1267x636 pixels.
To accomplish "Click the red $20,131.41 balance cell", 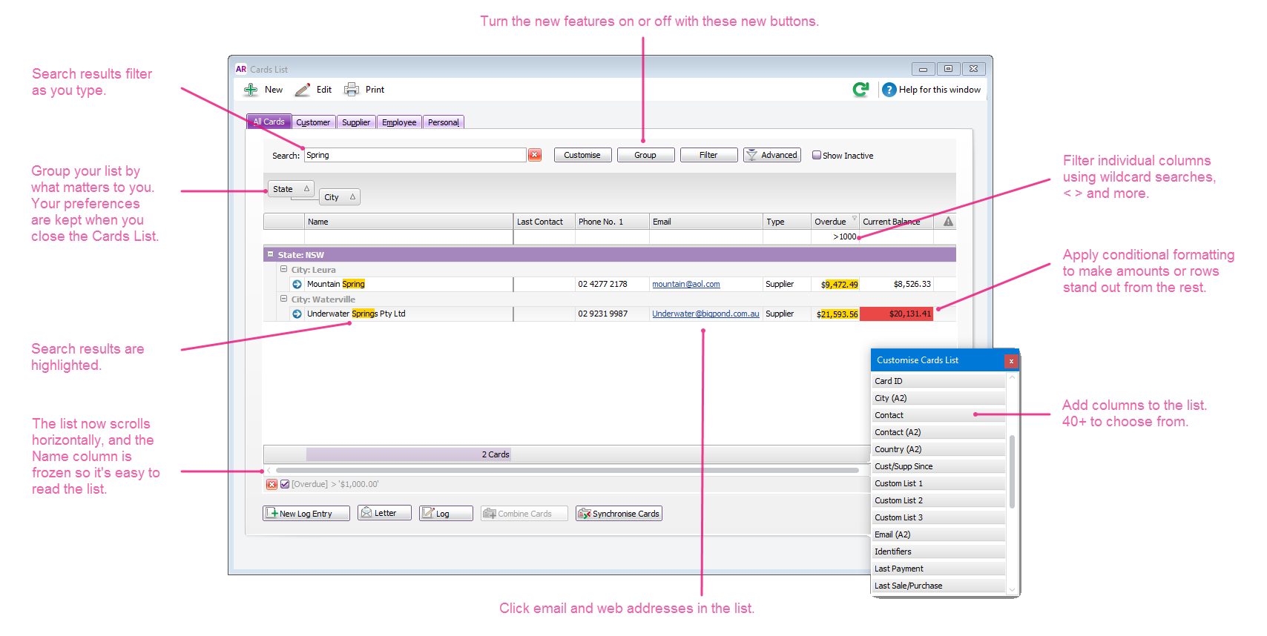I will tap(896, 314).
